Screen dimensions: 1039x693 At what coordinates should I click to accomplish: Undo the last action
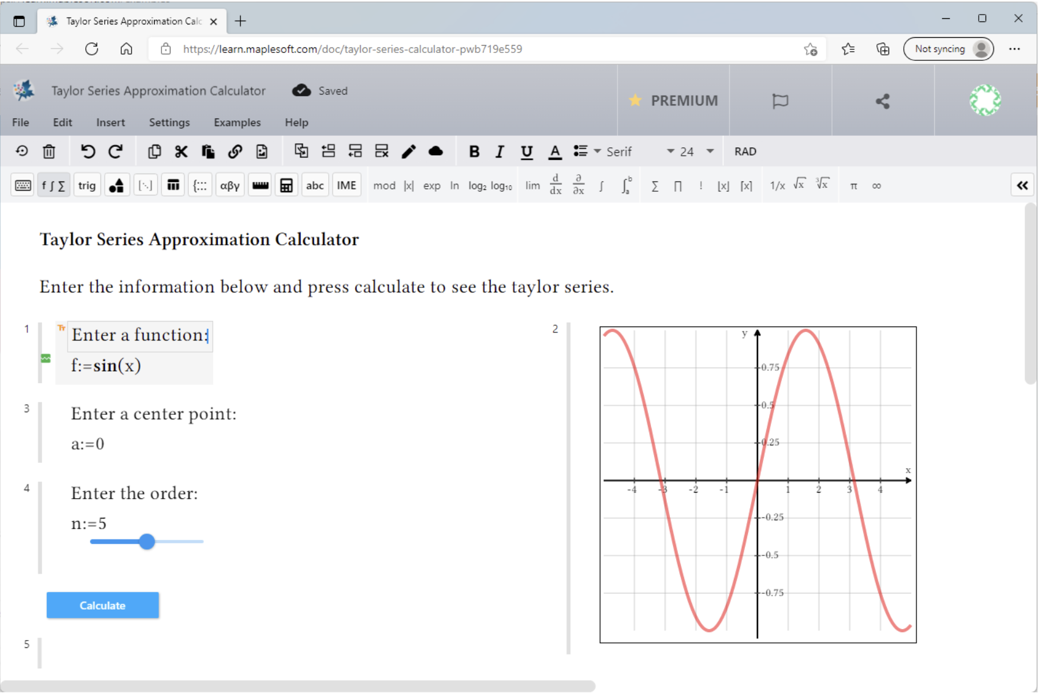88,152
